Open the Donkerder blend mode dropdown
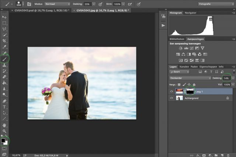The height and width of the screenshot is (157, 236). 190,78
